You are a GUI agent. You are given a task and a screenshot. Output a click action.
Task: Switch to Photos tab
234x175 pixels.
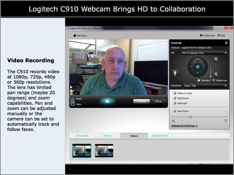(107, 136)
